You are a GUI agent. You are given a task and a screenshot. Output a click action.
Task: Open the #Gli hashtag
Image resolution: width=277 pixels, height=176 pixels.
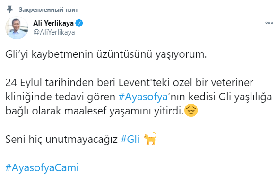pyautogui.click(x=130, y=139)
